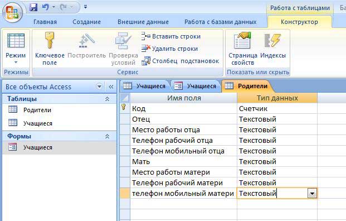
Task: Save using the floppy disk icon
Action: (x=33, y=7)
